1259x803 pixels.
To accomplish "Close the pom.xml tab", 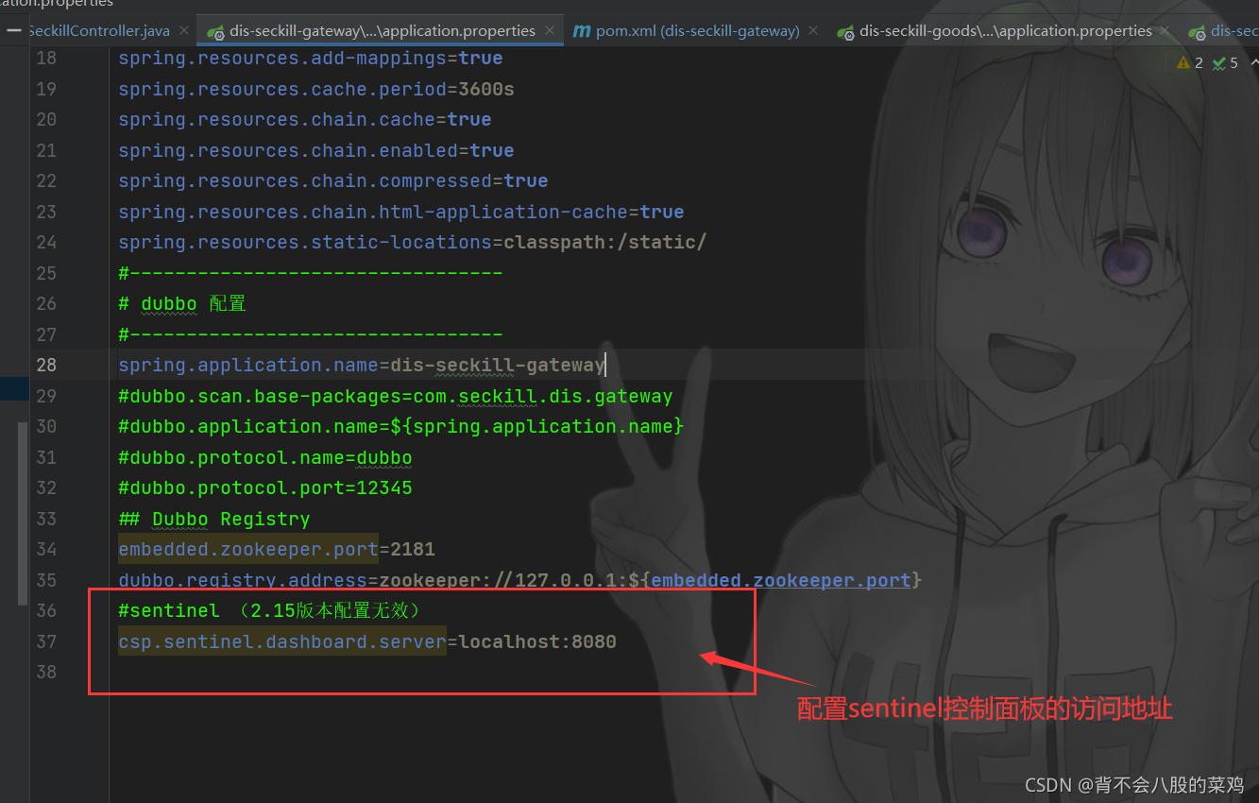I will click(x=815, y=31).
